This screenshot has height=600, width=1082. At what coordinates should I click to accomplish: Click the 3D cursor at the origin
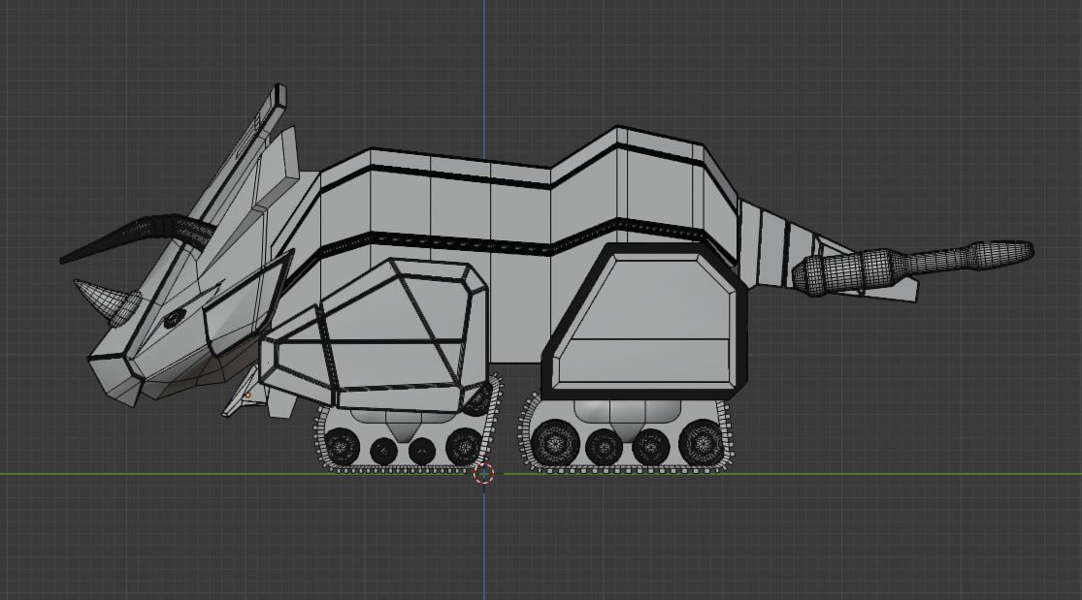pyautogui.click(x=484, y=474)
